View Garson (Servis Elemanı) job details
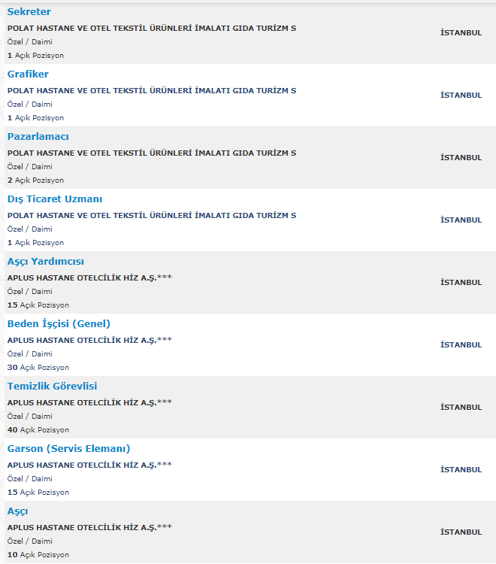 (68, 448)
